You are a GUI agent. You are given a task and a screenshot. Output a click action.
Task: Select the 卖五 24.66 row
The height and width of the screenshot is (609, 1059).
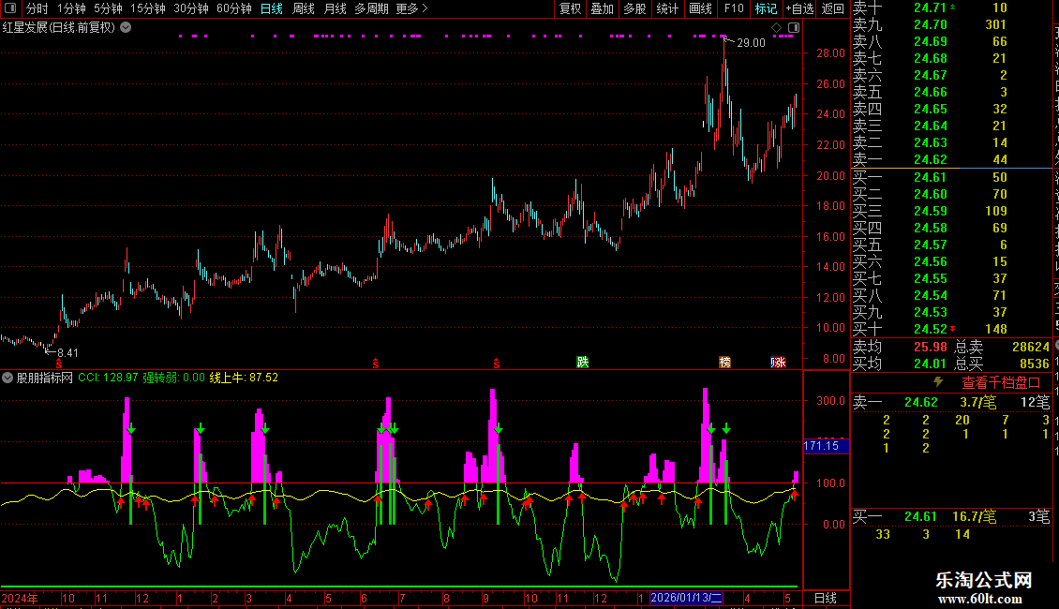pos(951,92)
